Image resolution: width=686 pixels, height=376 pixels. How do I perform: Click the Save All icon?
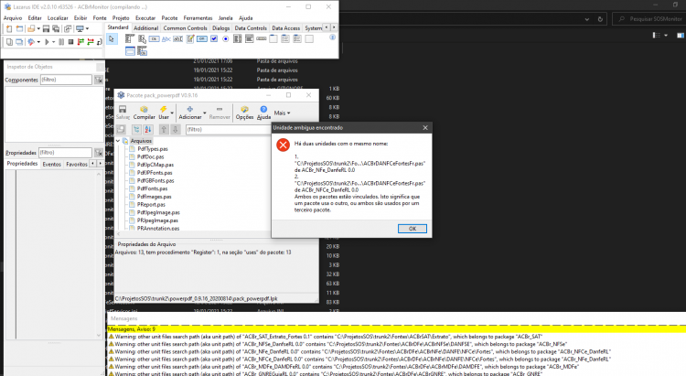tap(56, 29)
